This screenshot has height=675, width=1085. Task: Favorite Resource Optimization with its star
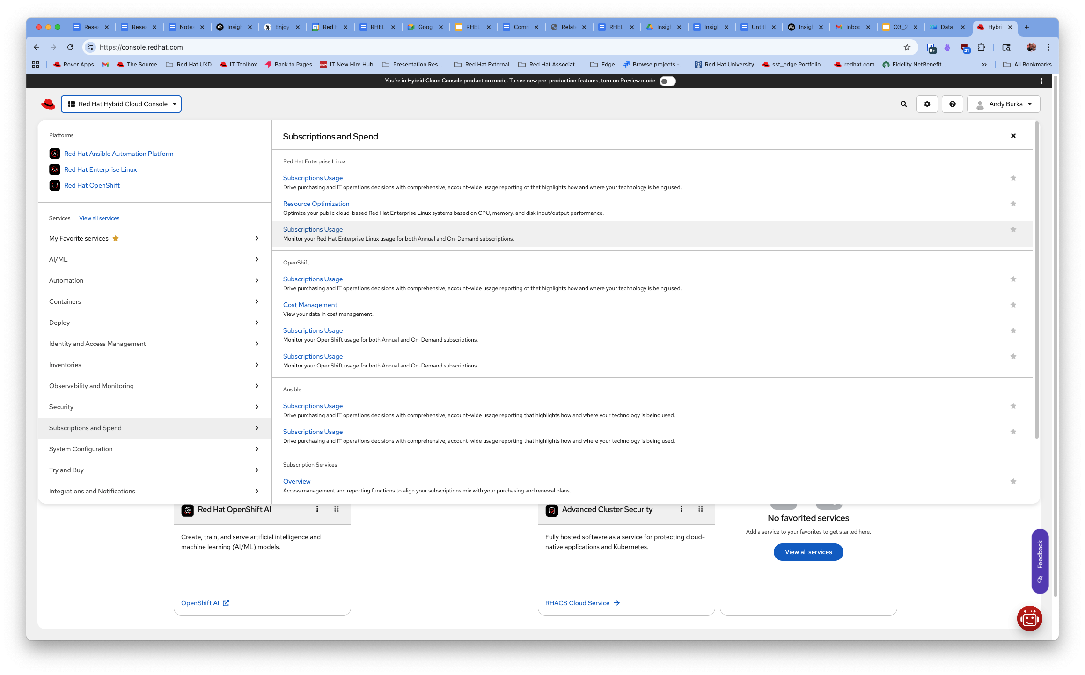tap(1013, 204)
